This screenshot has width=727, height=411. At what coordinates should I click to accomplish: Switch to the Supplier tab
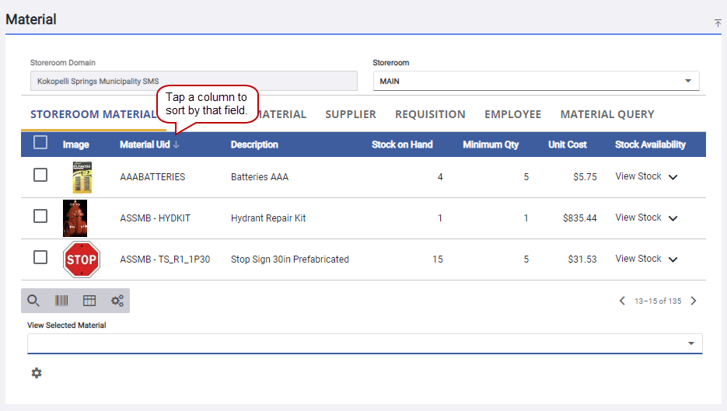(x=351, y=114)
